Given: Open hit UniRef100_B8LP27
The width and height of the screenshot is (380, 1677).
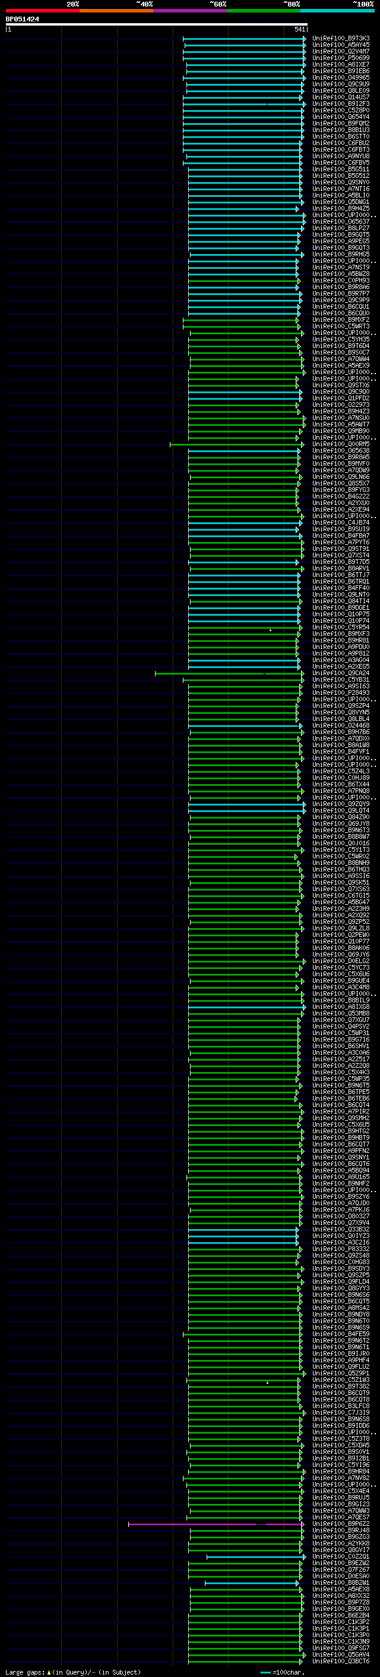Looking at the screenshot, I should pyautogui.click(x=341, y=228).
